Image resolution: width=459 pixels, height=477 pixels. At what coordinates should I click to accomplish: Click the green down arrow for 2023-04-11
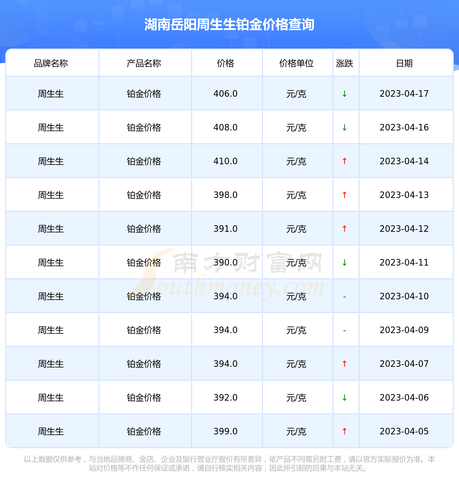point(345,263)
